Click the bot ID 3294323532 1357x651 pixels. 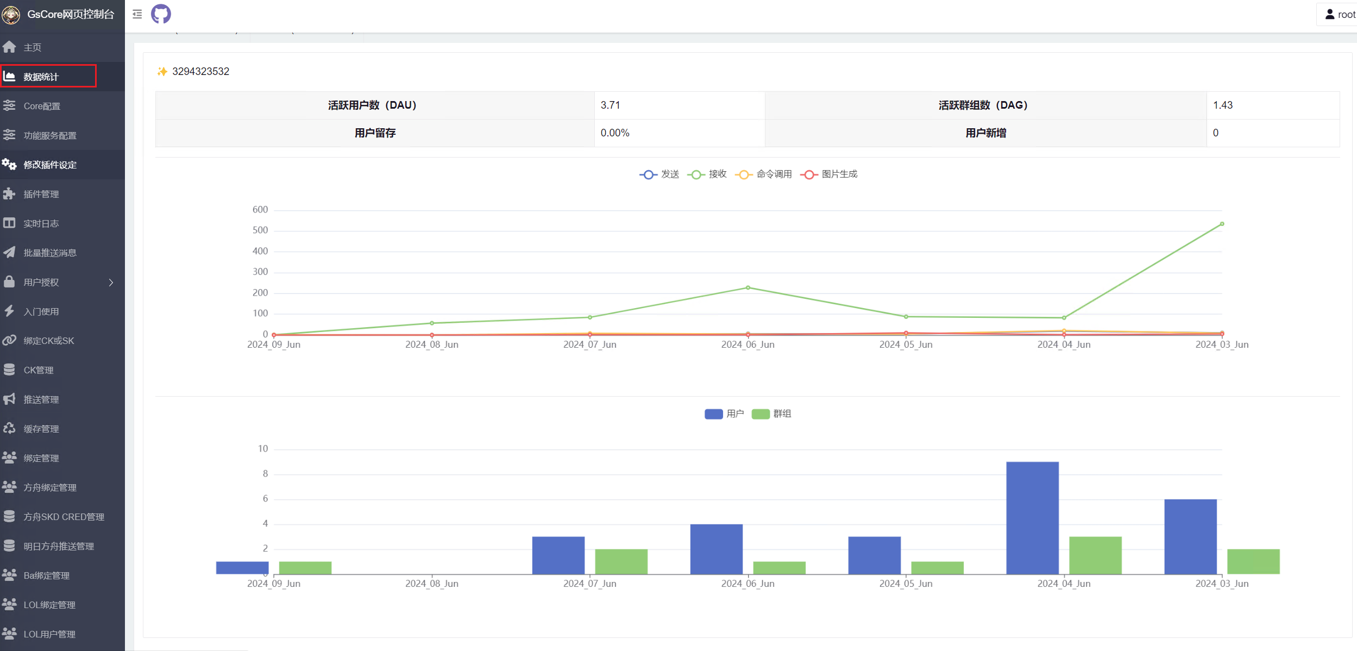pos(200,72)
